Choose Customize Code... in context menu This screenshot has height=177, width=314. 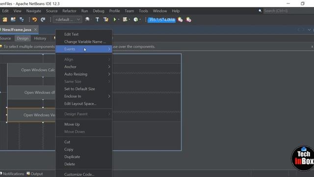[84, 174]
